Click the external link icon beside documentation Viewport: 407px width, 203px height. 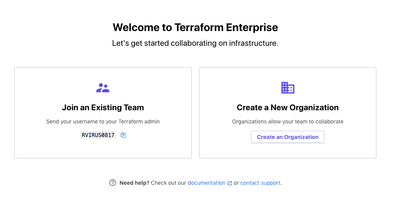point(230,183)
